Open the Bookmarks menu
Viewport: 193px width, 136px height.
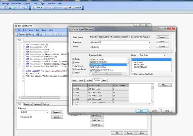(16, 3)
